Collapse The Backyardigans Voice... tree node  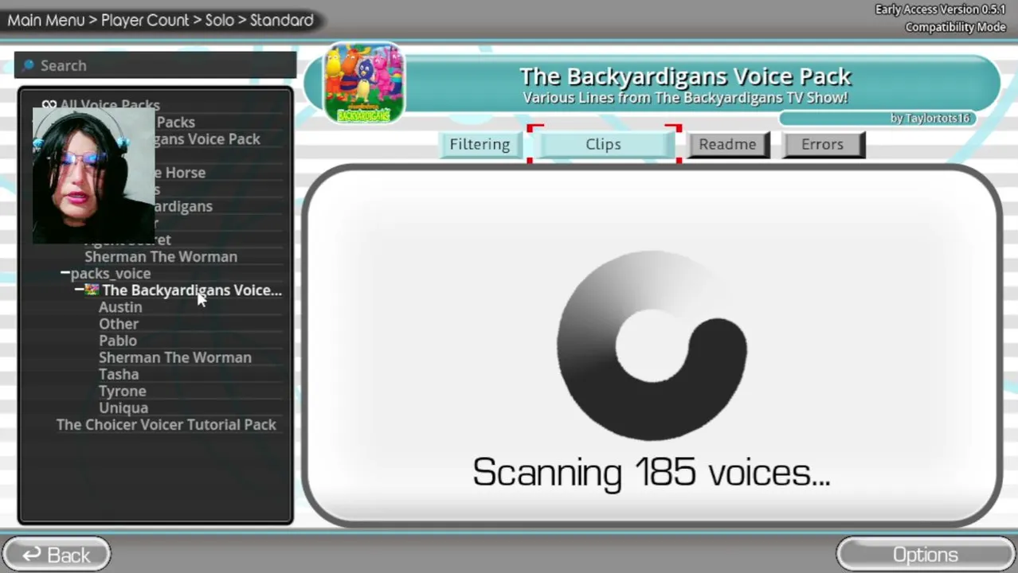pos(80,290)
